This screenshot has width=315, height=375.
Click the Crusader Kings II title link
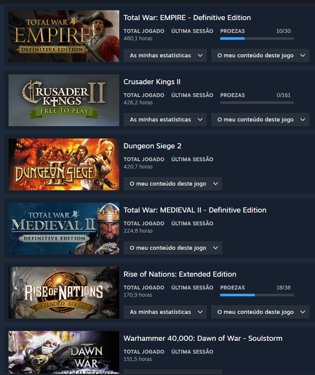point(152,82)
